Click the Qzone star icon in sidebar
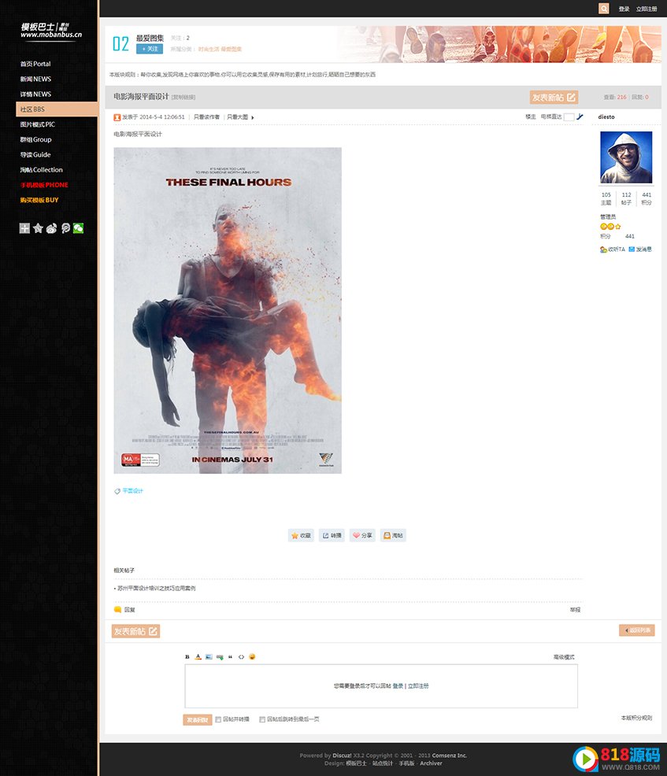The image size is (667, 776). 38,227
